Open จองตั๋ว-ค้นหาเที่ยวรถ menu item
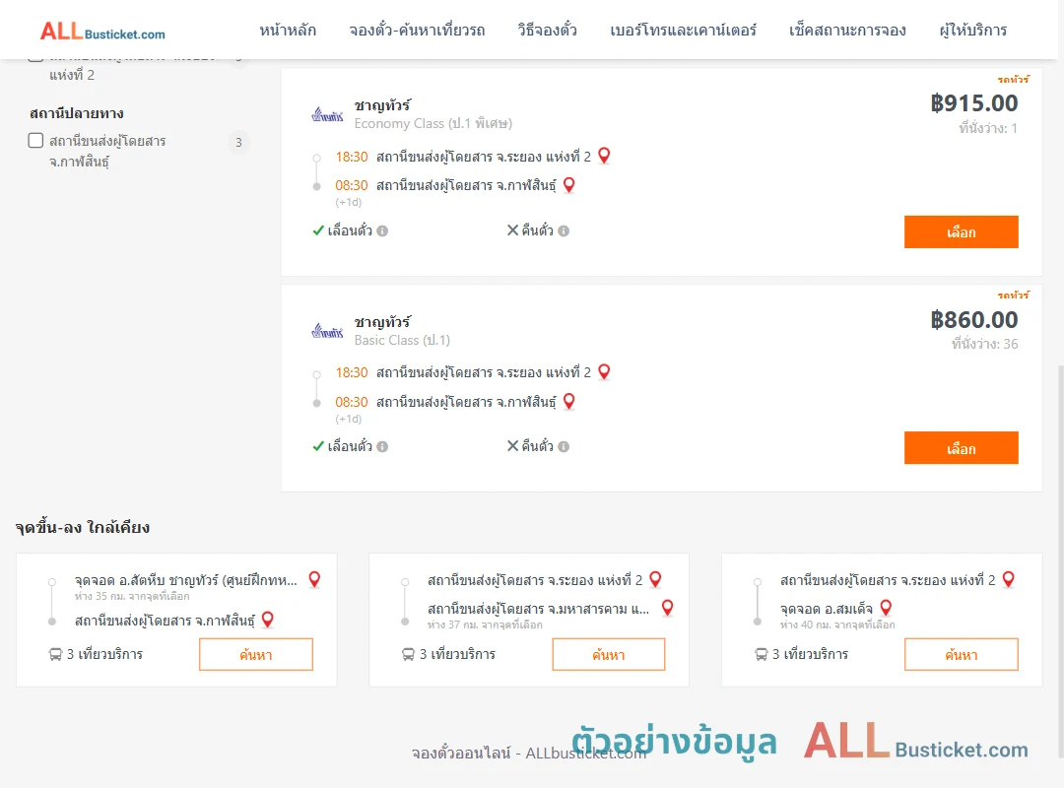Image resolution: width=1064 pixels, height=788 pixels. point(417,31)
